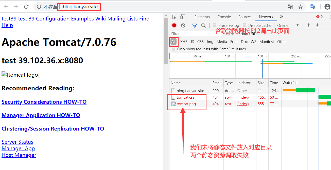Open the Host Manager link
Viewport: 331px width, 170px height.
point(19,155)
